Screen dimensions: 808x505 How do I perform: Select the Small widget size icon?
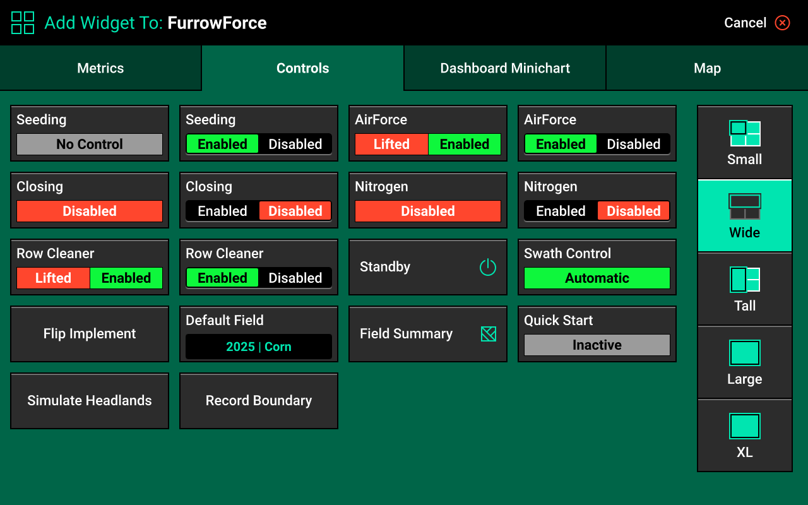745,134
